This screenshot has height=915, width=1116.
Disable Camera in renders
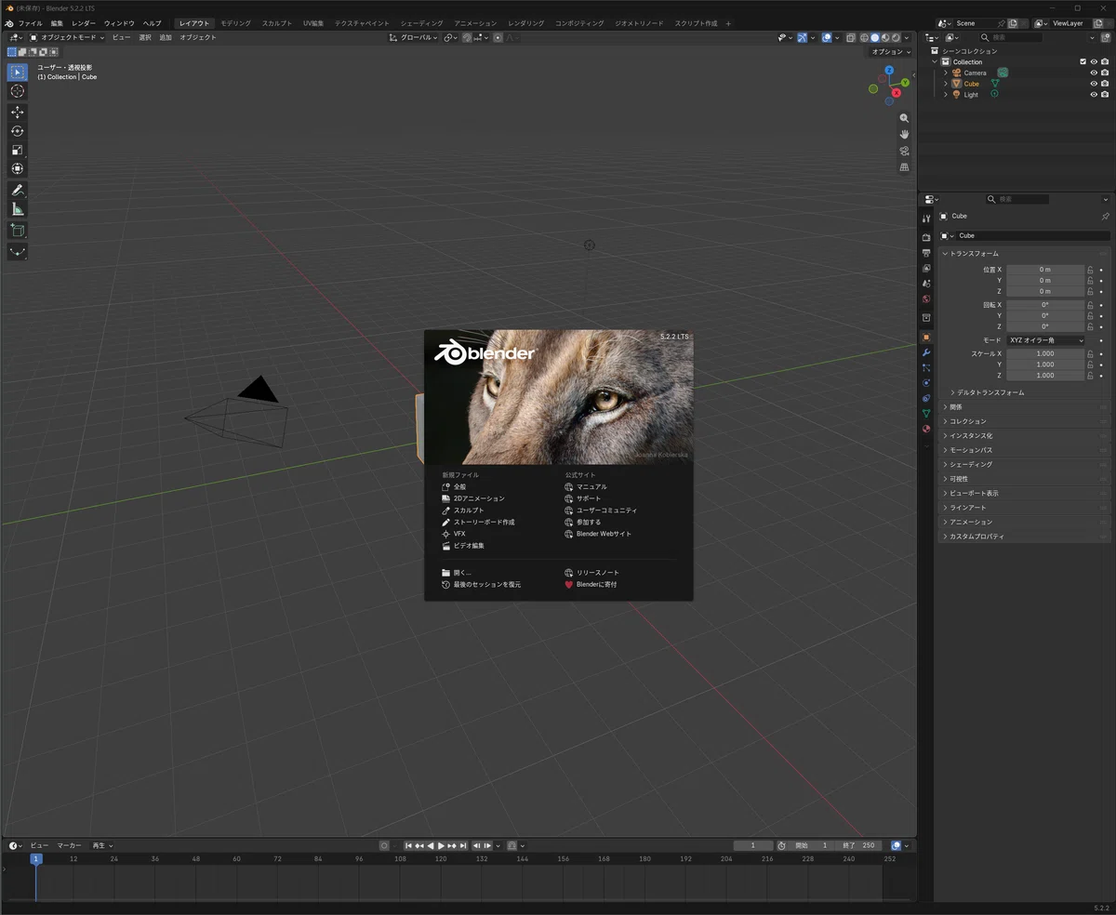pyautogui.click(x=1105, y=73)
